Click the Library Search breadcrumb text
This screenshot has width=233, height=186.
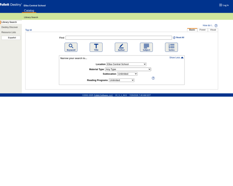[31, 17]
